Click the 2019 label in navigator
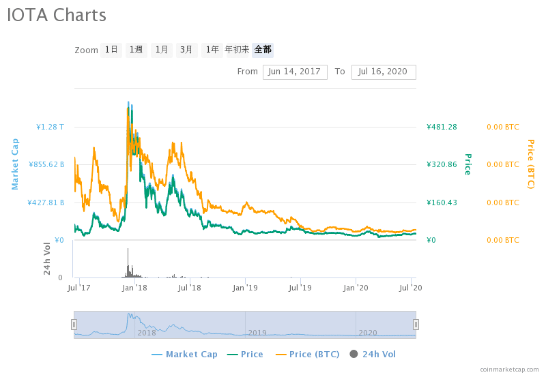546x375 pixels. 257,333
